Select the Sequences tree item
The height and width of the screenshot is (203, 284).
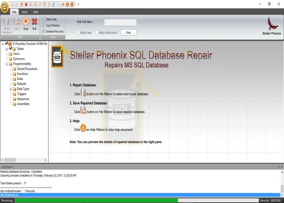(x=23, y=99)
